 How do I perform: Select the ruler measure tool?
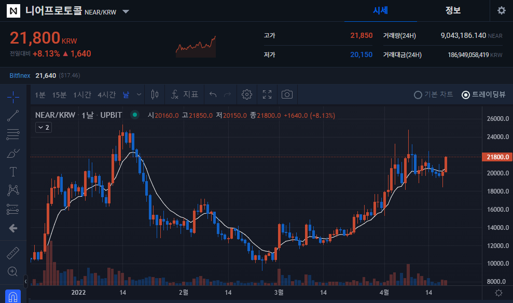[13, 253]
